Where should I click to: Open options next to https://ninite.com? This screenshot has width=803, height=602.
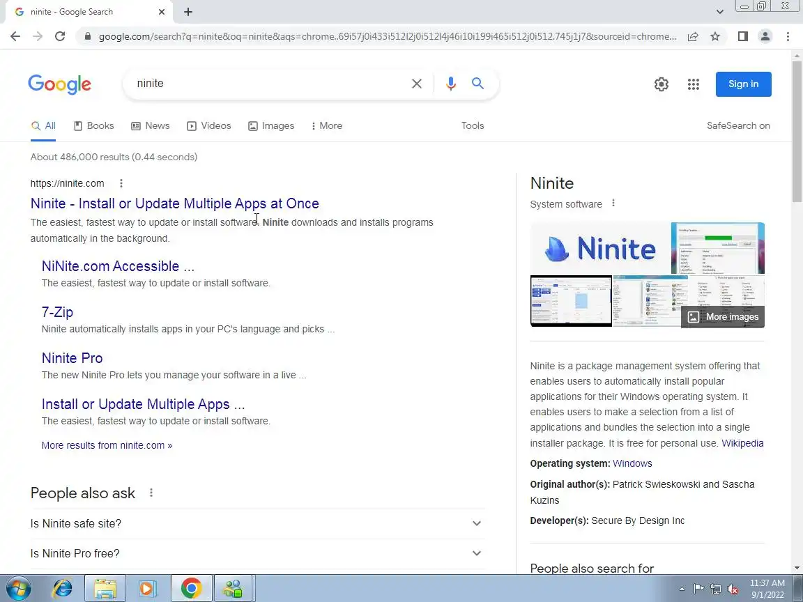[121, 183]
